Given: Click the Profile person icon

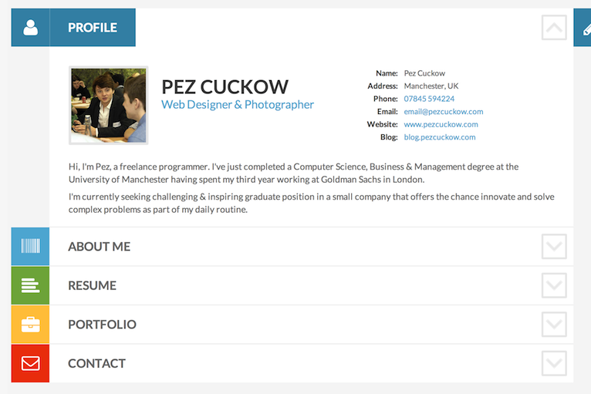Looking at the screenshot, I should [x=30, y=28].
